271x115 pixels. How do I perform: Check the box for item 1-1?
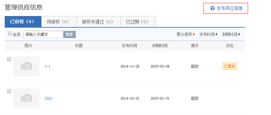click(x=9, y=59)
